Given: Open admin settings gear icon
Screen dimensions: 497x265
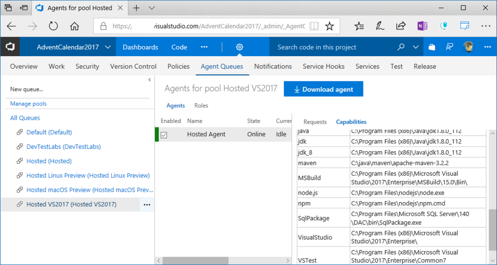Looking at the screenshot, I should tap(240, 47).
